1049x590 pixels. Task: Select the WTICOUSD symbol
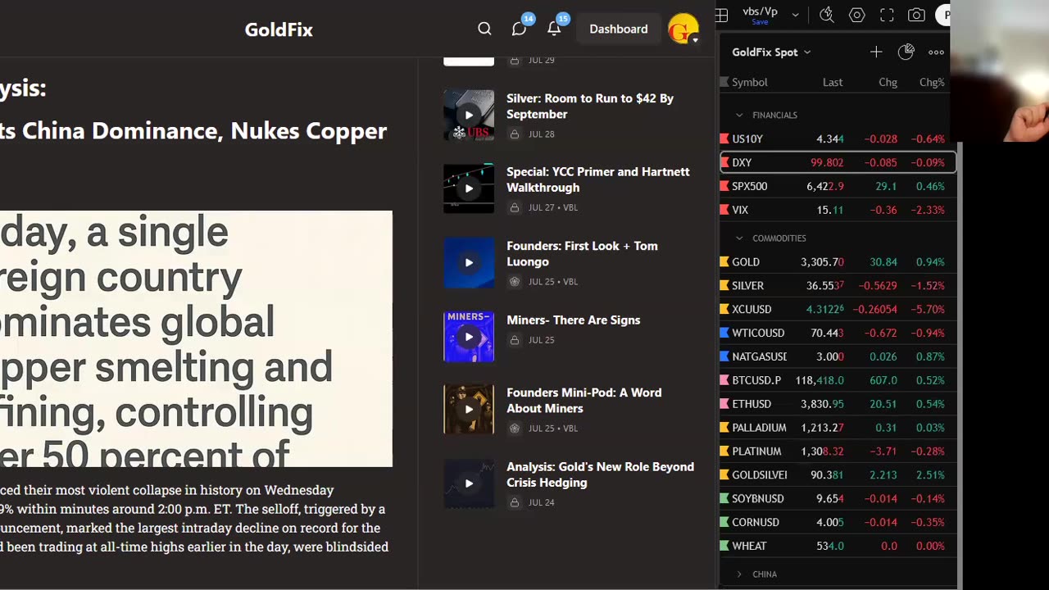tap(758, 334)
